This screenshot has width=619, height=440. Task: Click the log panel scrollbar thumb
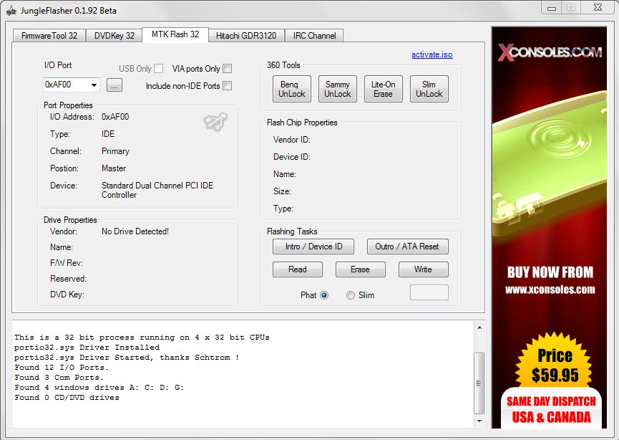(x=479, y=383)
